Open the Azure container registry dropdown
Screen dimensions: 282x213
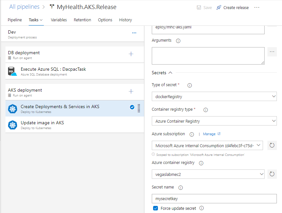208,174
